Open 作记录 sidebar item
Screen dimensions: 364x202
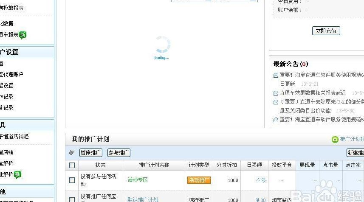tap(6, 97)
